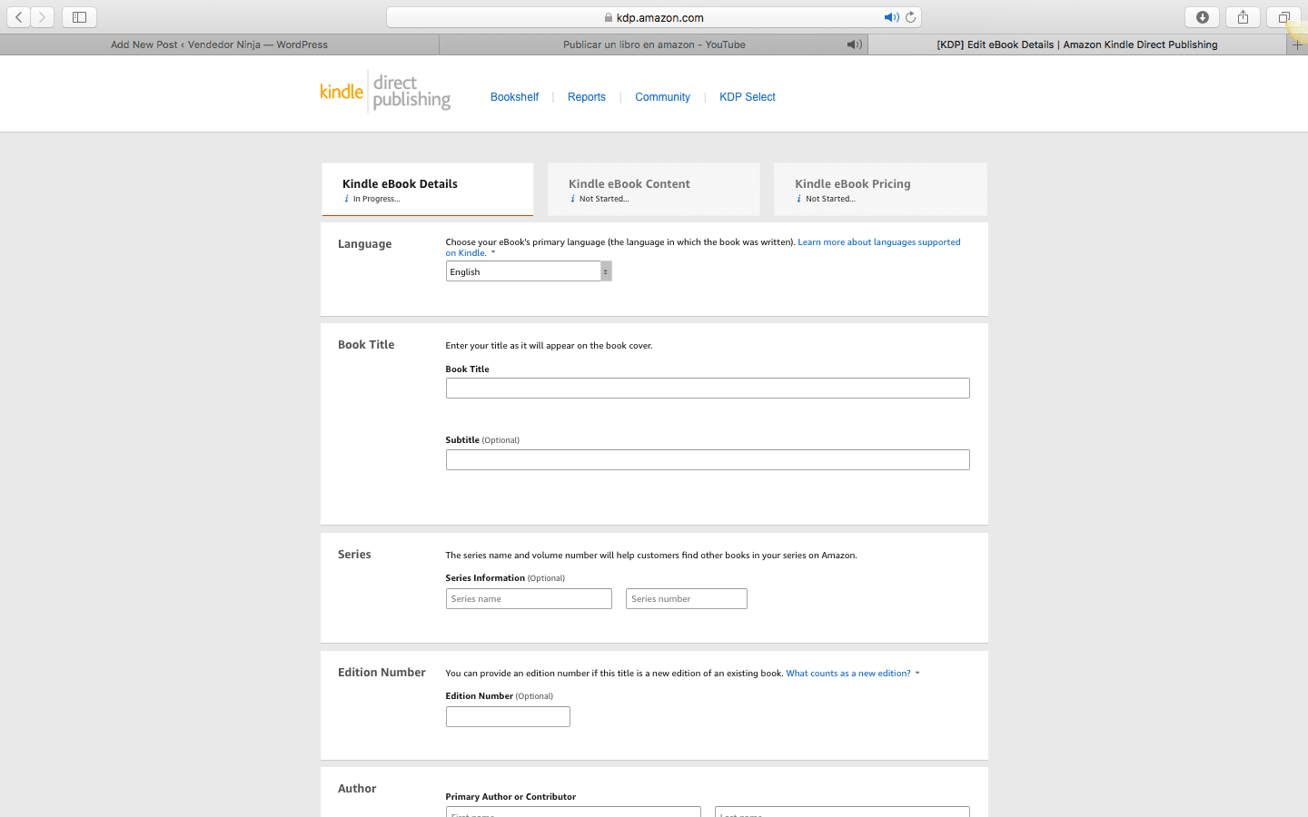
Task: Open Kindle eBook Details step
Action: click(428, 189)
